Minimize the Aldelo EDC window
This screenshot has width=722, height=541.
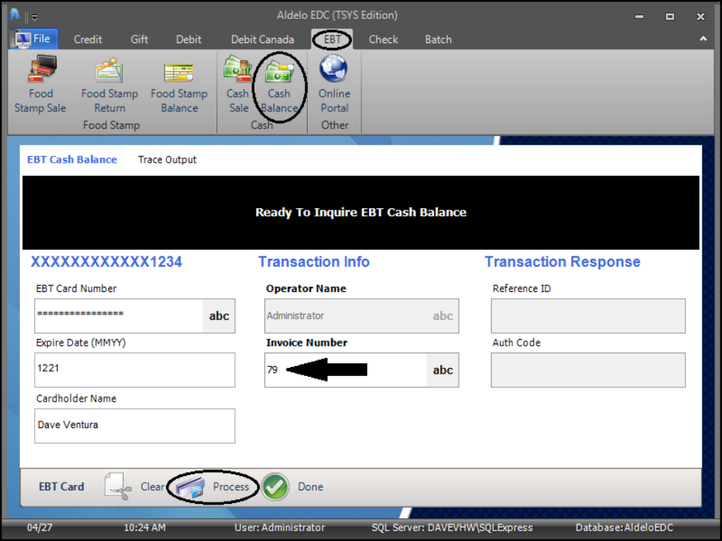pyautogui.click(x=639, y=17)
